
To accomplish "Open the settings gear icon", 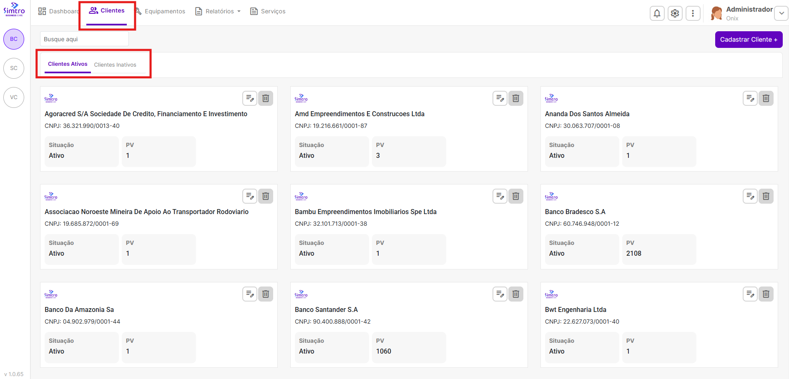I will point(675,13).
